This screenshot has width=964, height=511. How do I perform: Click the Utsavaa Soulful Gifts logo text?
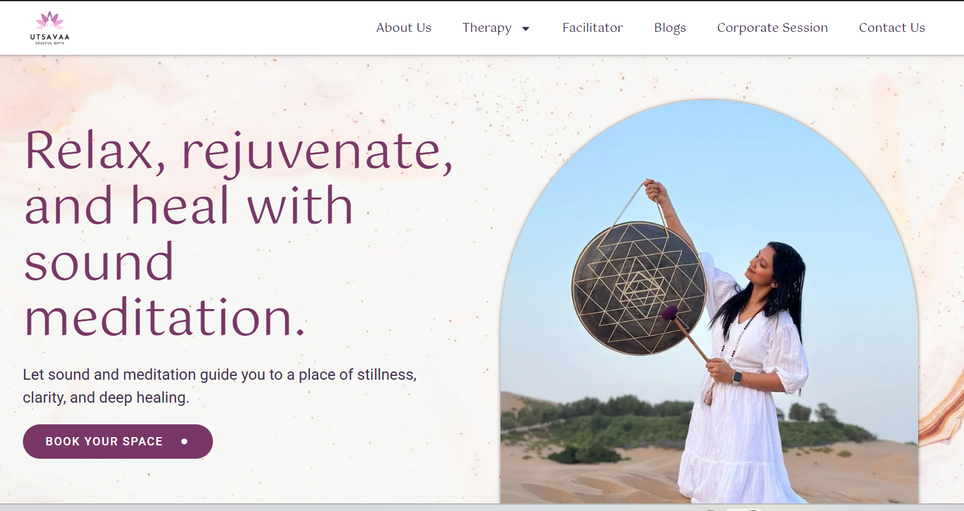(x=50, y=39)
